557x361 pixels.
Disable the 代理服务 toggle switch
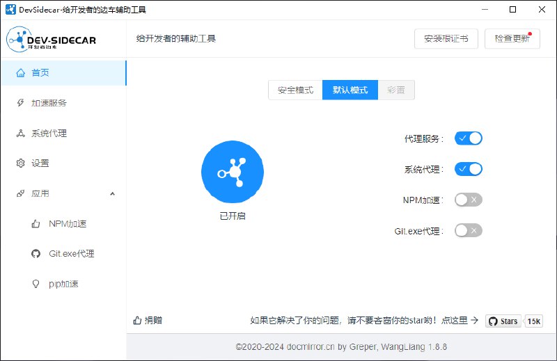tap(469, 138)
